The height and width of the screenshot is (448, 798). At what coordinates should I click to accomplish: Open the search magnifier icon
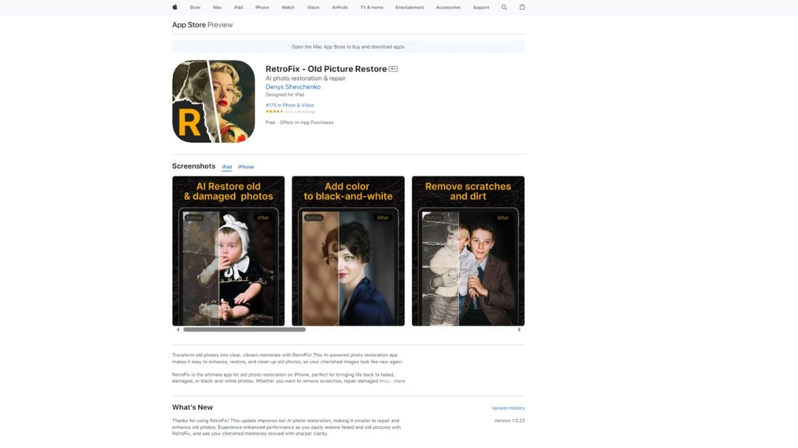504,7
